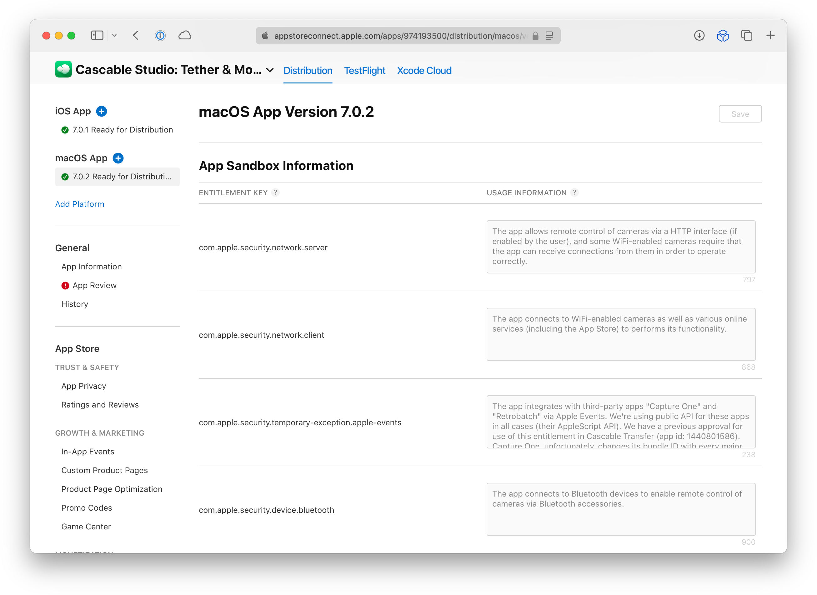Click the plus icon next to iOS App
The height and width of the screenshot is (595, 817).
102,111
